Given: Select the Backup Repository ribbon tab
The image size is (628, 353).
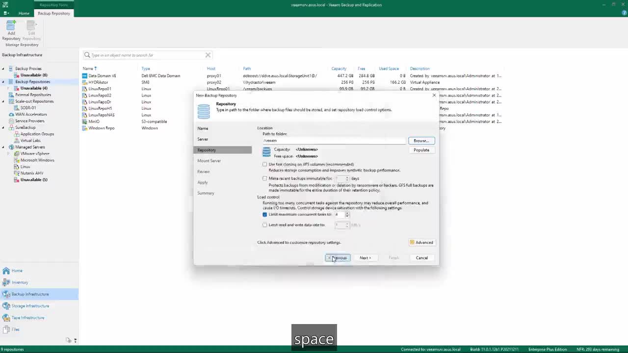Looking at the screenshot, I should tap(54, 13).
